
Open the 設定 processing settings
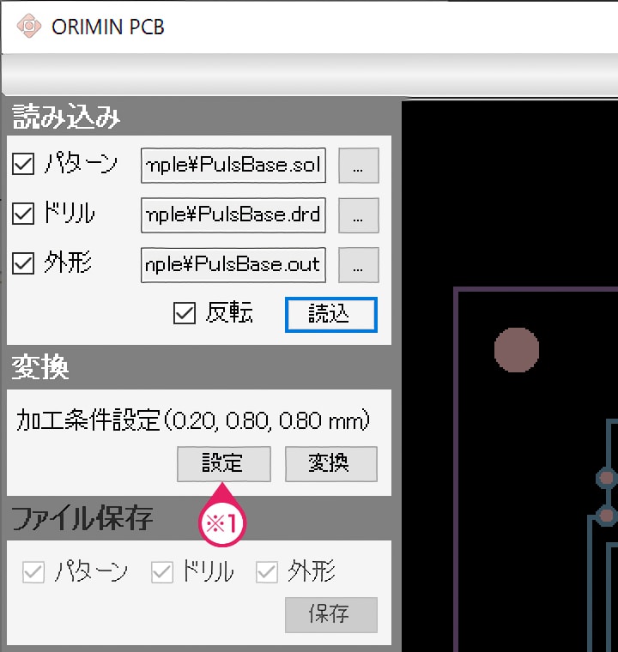click(223, 464)
